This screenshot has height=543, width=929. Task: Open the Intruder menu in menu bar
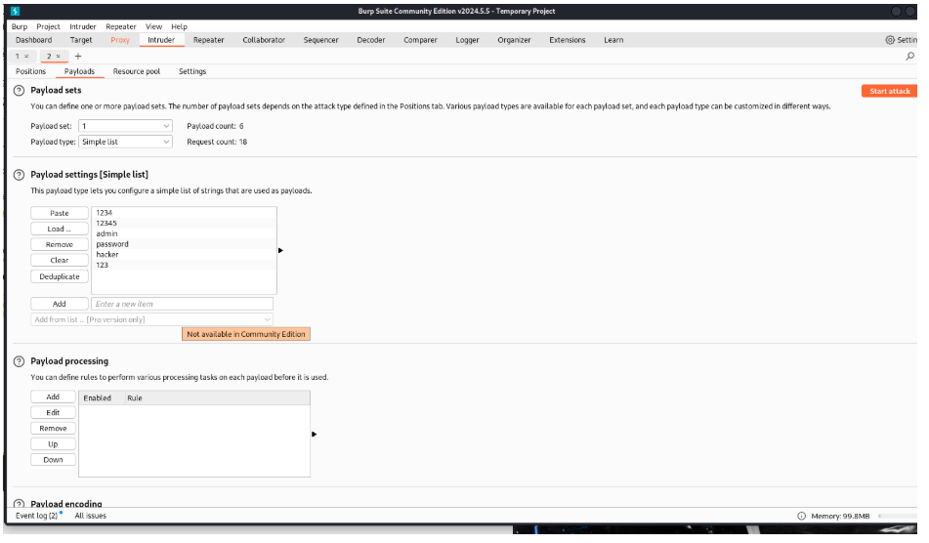tap(83, 26)
